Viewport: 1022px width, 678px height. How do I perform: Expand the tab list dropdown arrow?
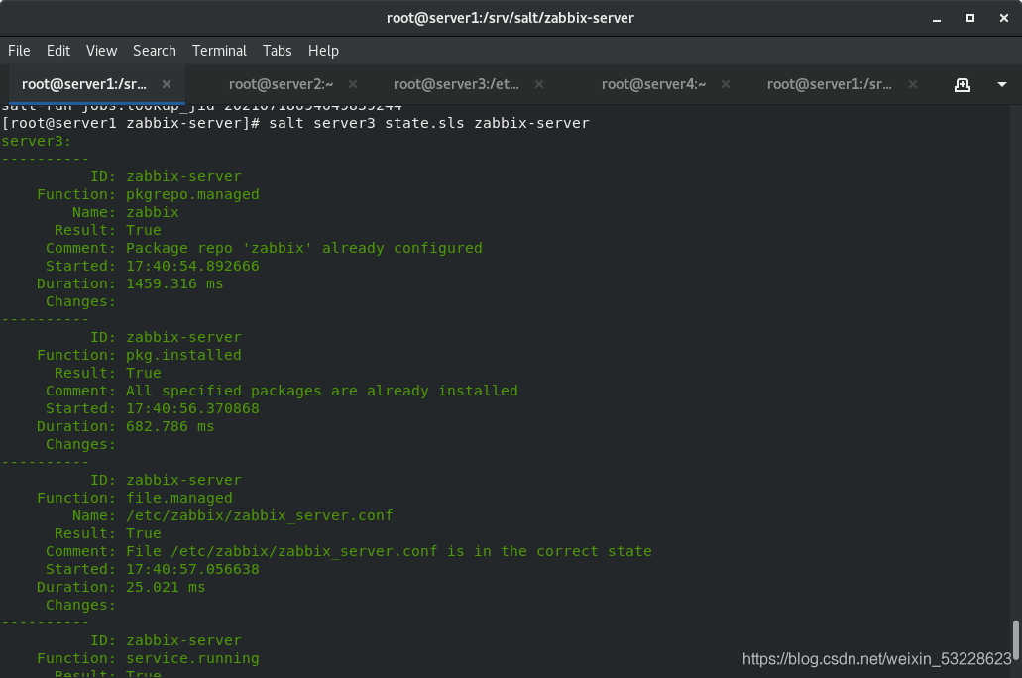pos(1002,85)
